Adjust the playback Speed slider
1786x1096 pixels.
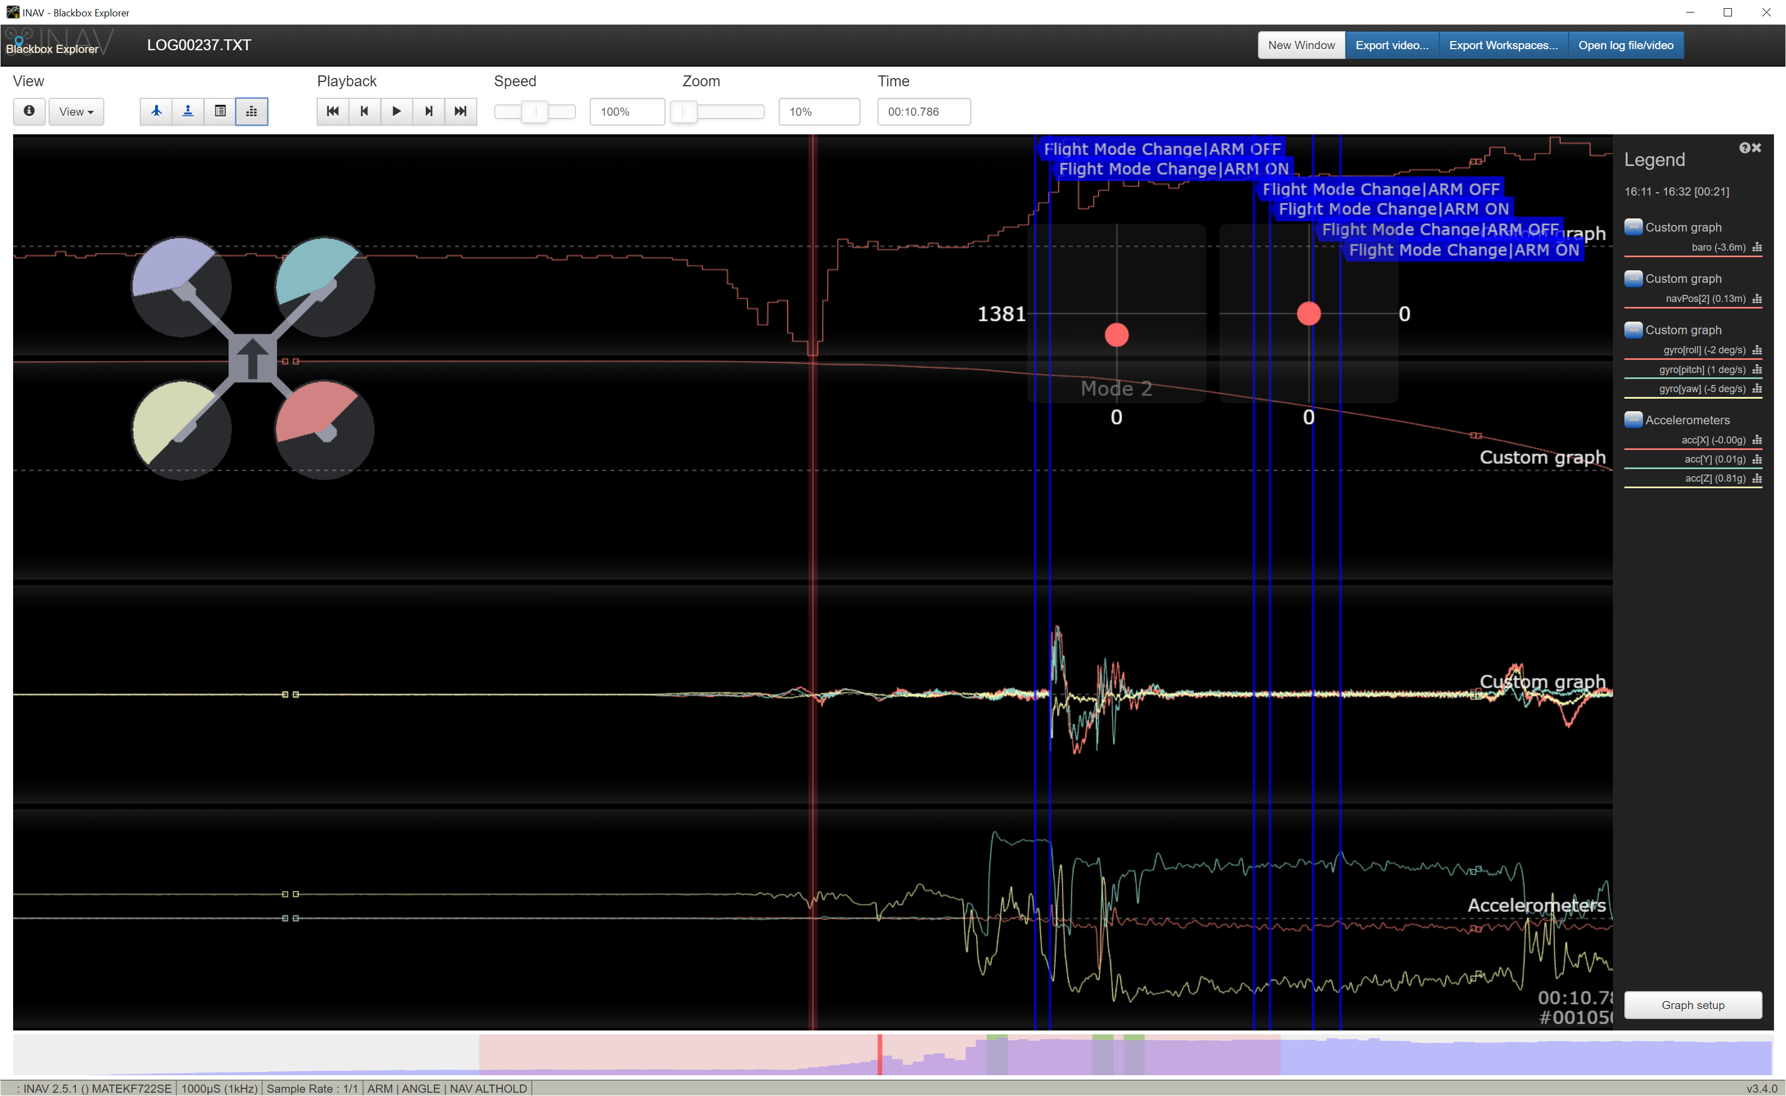coord(535,111)
